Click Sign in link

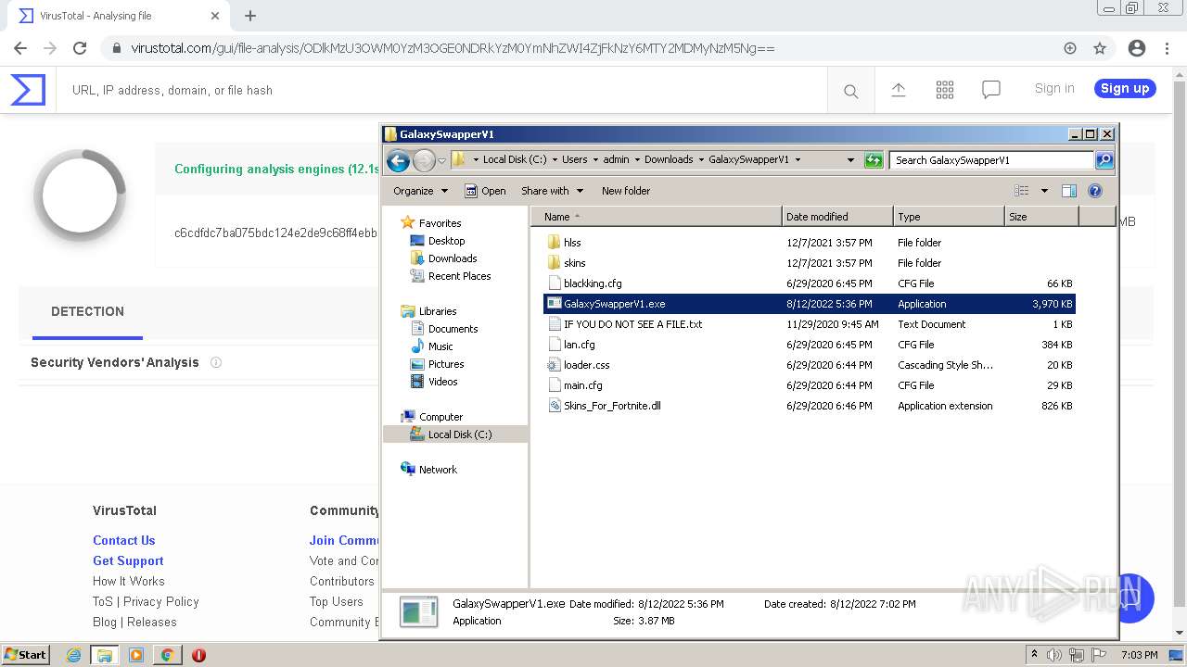point(1054,88)
